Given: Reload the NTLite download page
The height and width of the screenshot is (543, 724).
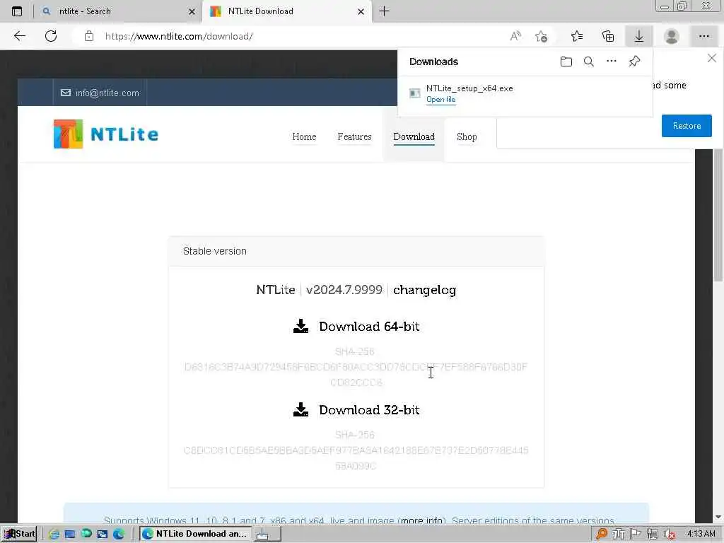Looking at the screenshot, I should click(51, 36).
